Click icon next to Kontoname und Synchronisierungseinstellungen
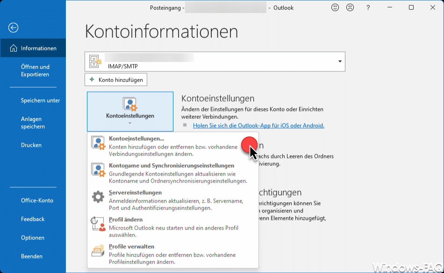This screenshot has height=273, width=444. tap(98, 170)
